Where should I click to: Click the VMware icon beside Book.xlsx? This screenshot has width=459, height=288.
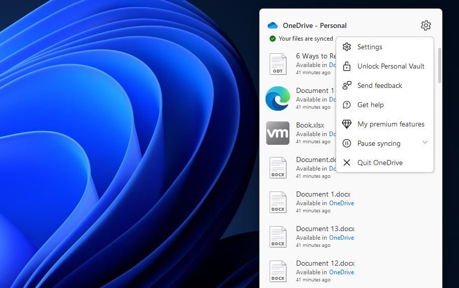pos(278,133)
